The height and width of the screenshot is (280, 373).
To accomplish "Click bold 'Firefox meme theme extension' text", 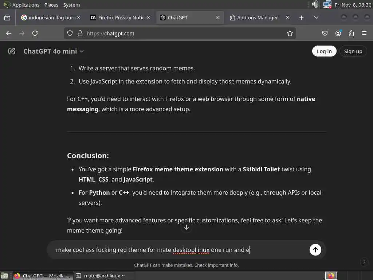I will (178, 169).
